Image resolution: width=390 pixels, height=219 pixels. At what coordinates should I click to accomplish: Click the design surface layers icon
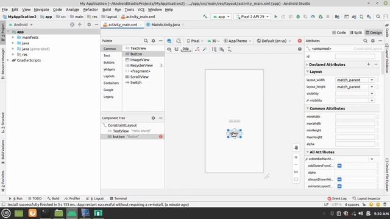[169, 41]
